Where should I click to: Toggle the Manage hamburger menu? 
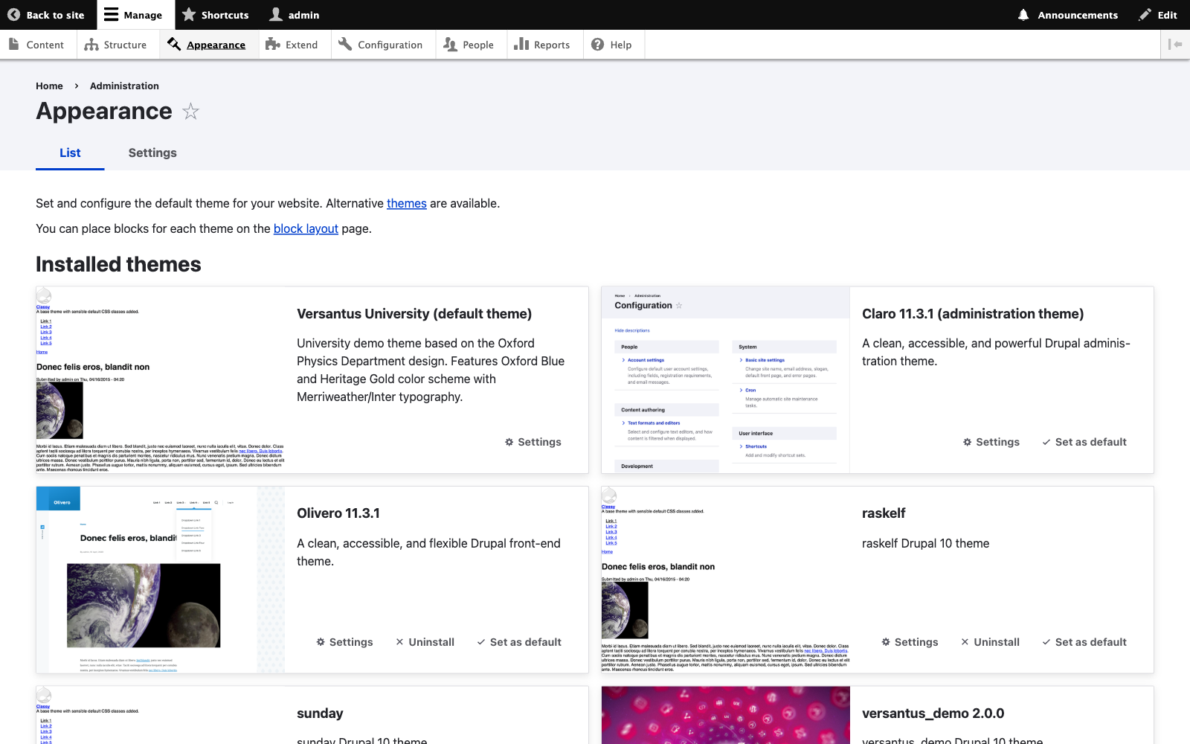coord(111,15)
